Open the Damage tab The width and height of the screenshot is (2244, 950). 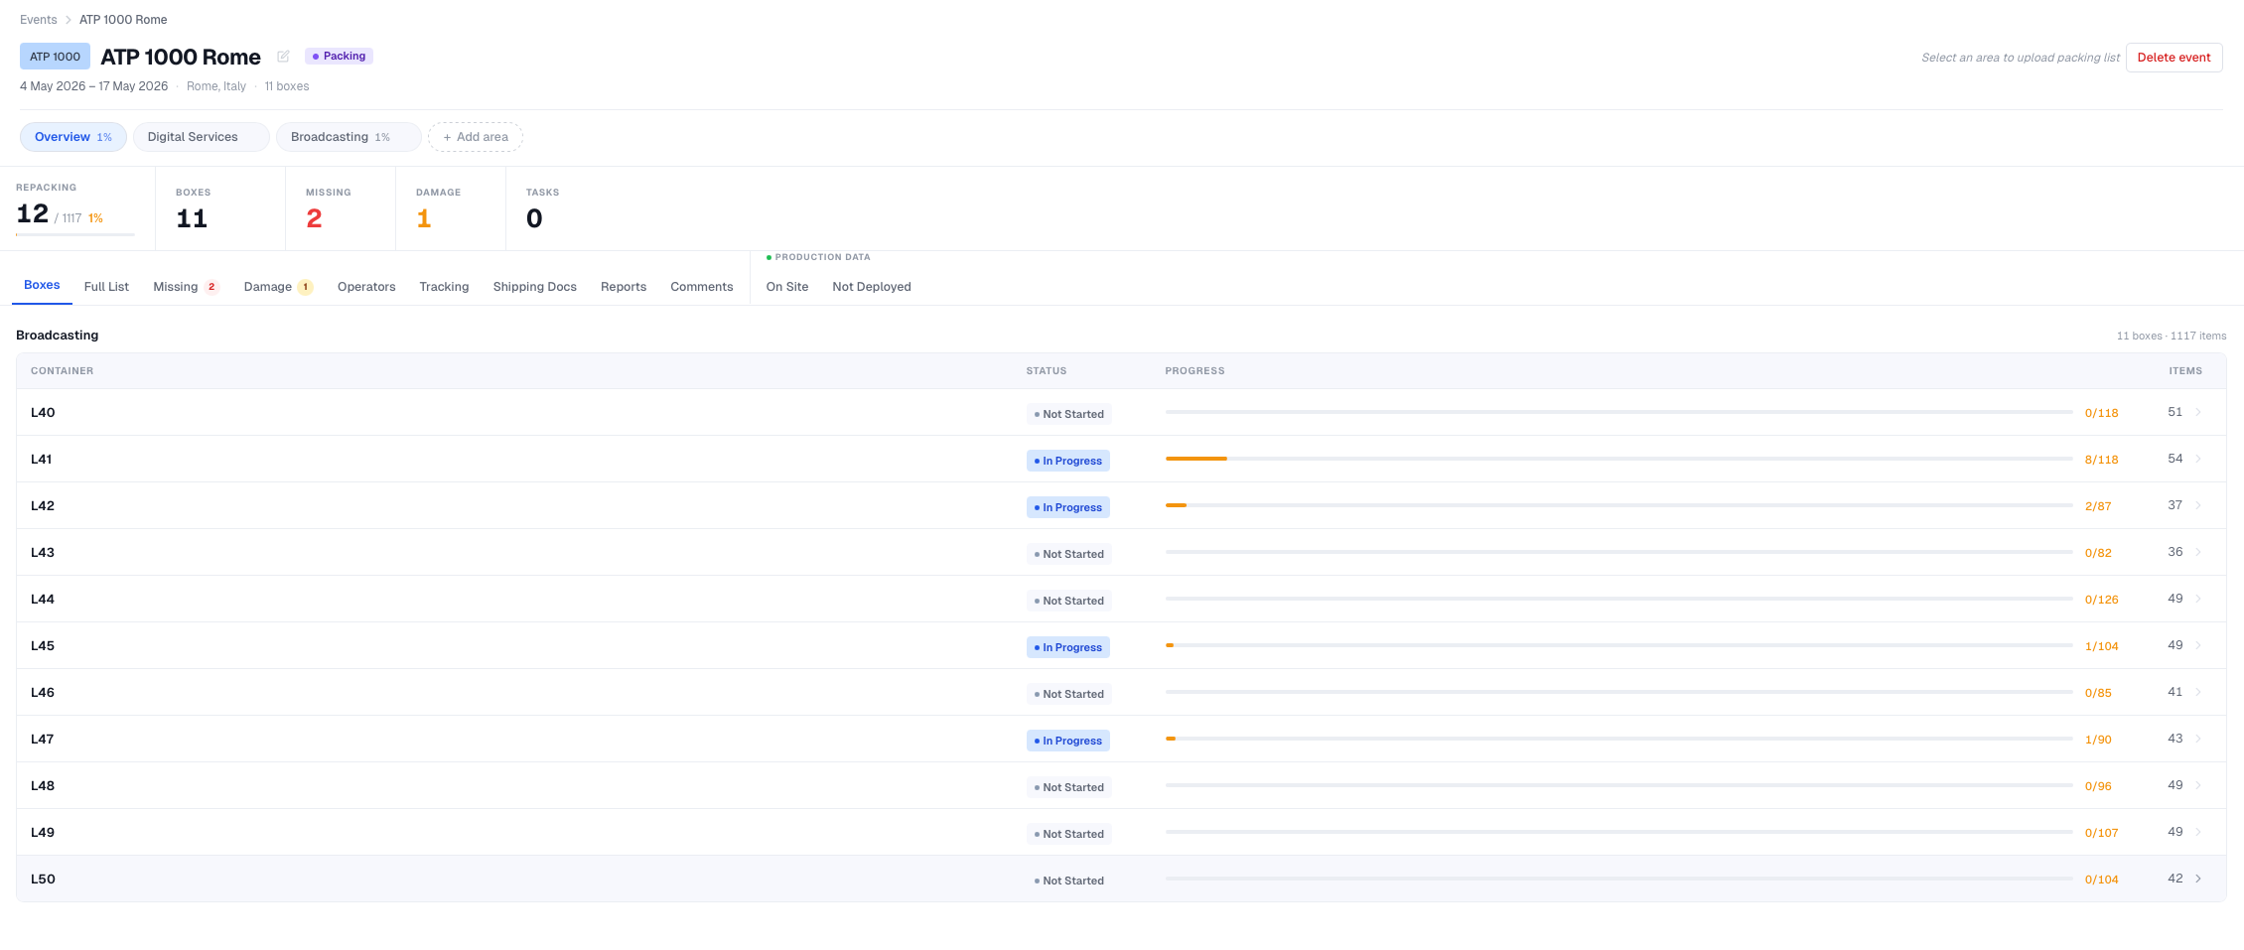click(x=278, y=287)
